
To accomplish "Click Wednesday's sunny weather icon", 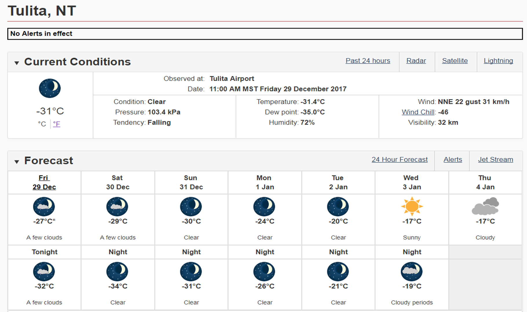I will click(x=412, y=206).
